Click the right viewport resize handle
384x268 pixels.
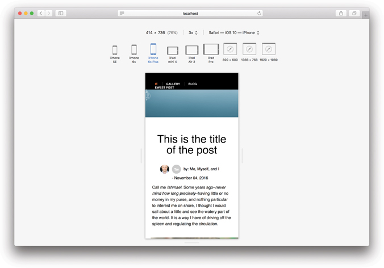tap(243, 155)
